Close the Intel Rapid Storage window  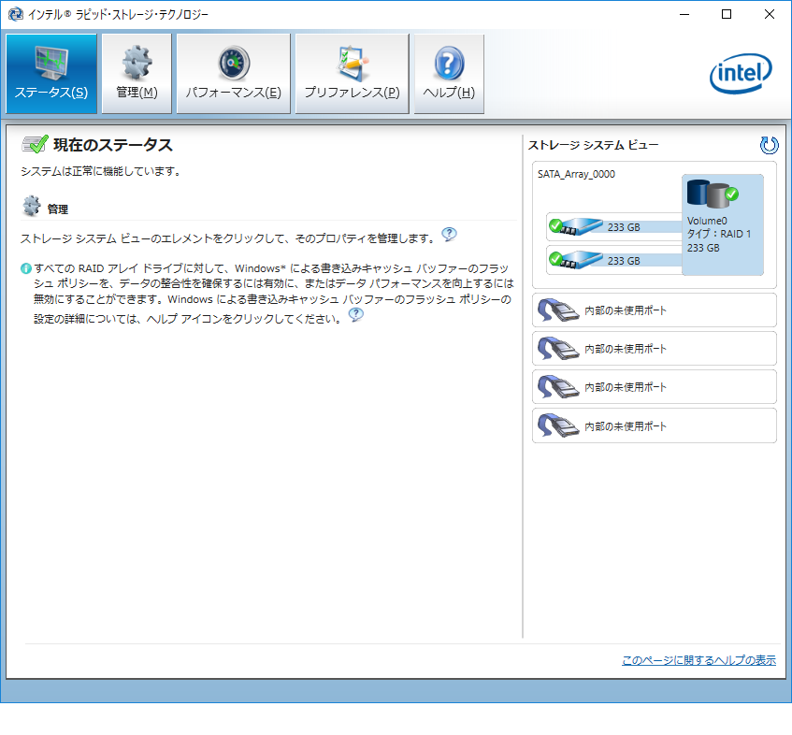coord(770,14)
